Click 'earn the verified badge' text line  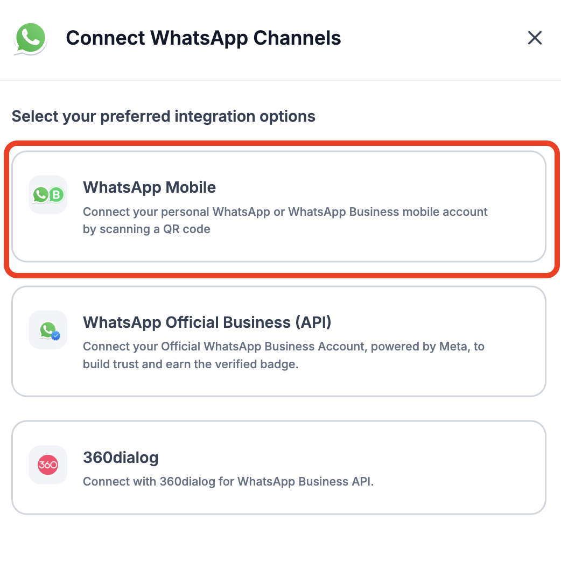click(190, 364)
